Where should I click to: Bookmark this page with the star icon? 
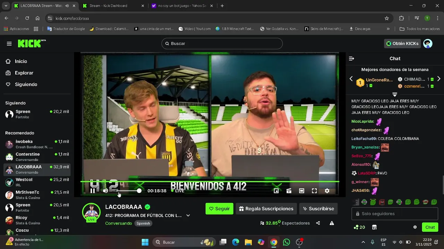(387, 18)
